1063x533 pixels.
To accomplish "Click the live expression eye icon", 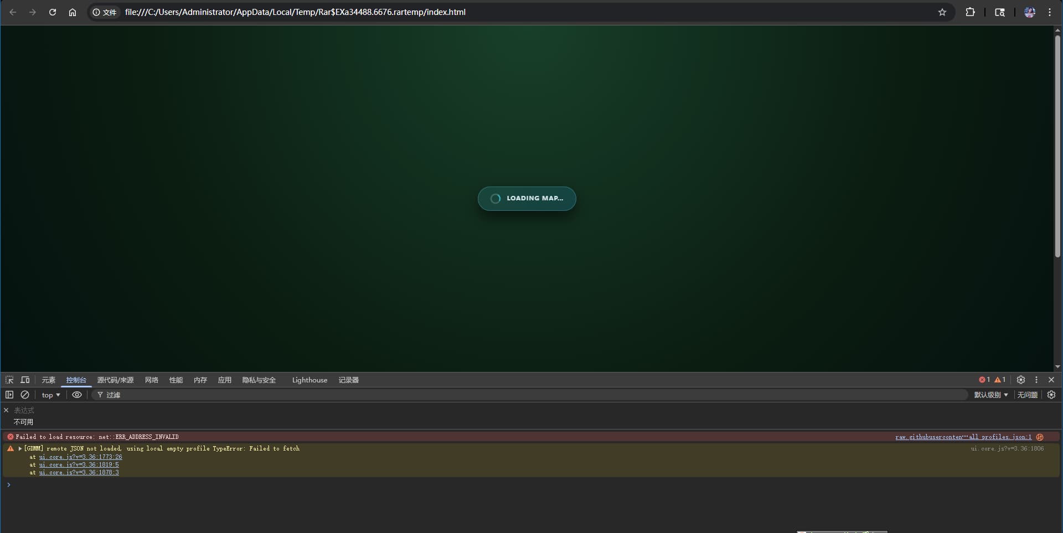I will tap(77, 395).
